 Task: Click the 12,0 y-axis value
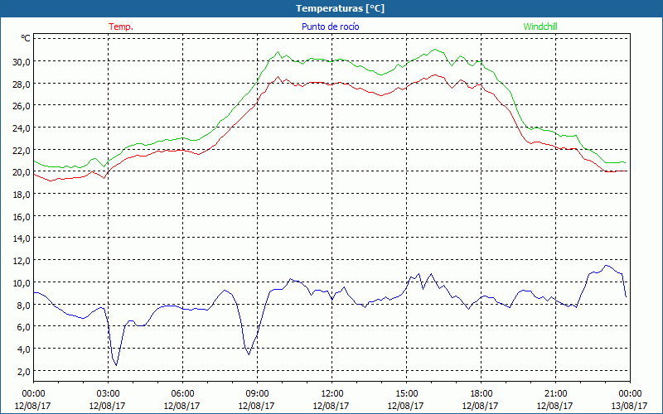[x=22, y=261]
